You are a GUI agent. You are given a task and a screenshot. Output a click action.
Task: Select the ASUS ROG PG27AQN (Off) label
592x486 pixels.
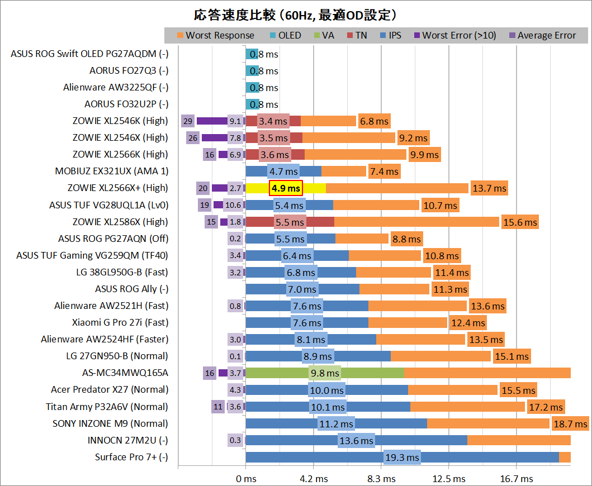point(113,239)
